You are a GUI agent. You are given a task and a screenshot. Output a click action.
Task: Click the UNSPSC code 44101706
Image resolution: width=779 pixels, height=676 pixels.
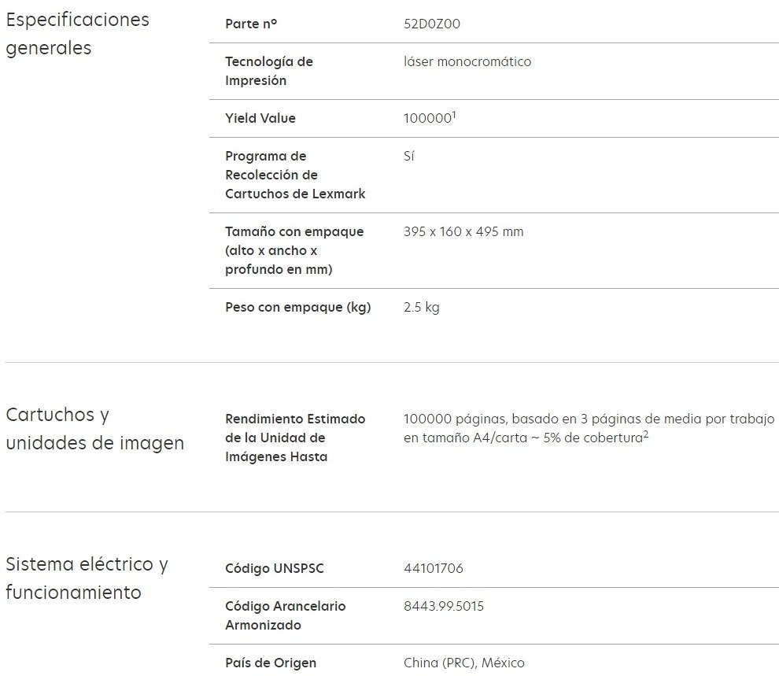tap(434, 568)
